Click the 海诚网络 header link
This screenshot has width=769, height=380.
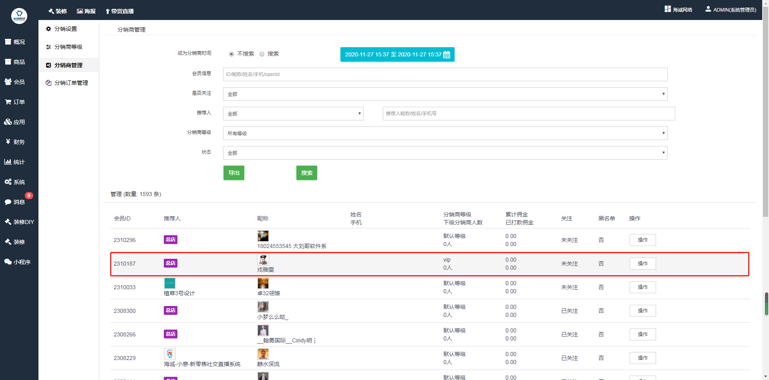point(678,10)
